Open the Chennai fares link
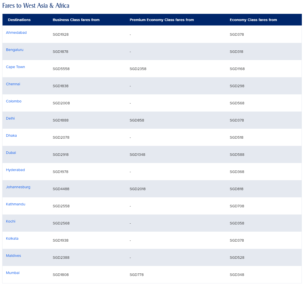The height and width of the screenshot is (287, 306). point(13,84)
